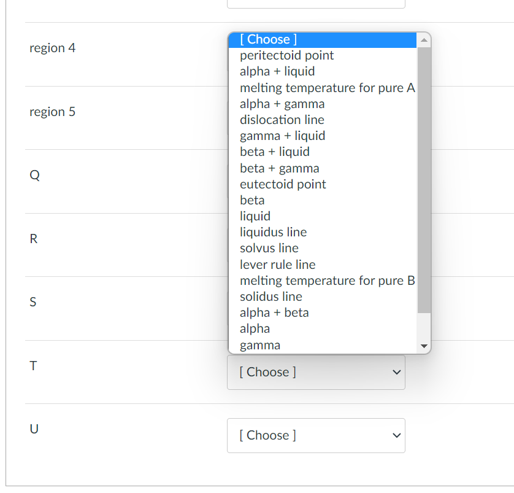Select 'alpha + beta' option

point(274,312)
